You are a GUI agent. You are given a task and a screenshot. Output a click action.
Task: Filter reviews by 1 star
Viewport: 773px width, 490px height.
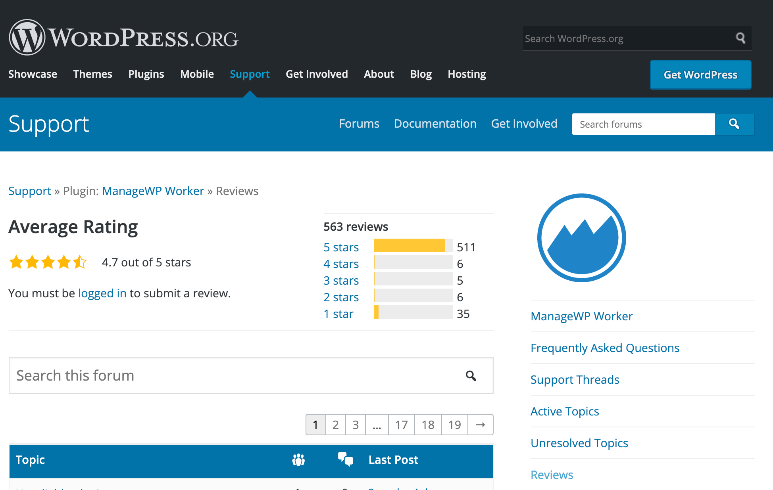click(x=338, y=314)
